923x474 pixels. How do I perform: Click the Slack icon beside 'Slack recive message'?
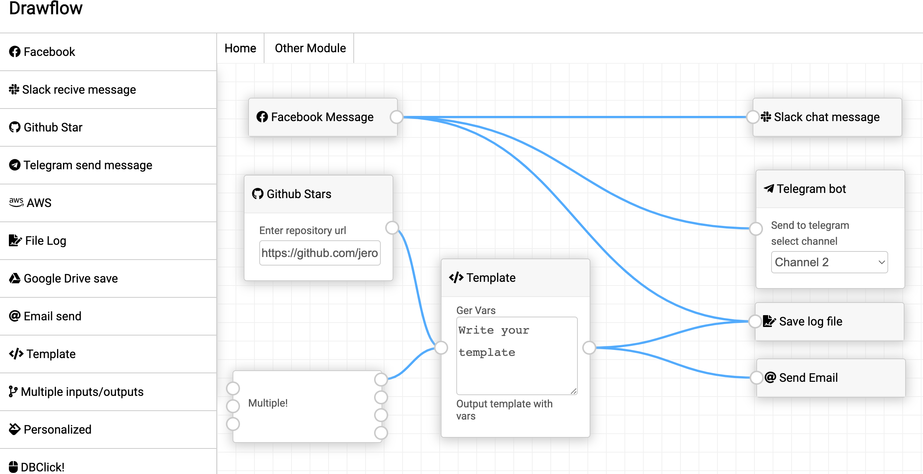(x=14, y=89)
